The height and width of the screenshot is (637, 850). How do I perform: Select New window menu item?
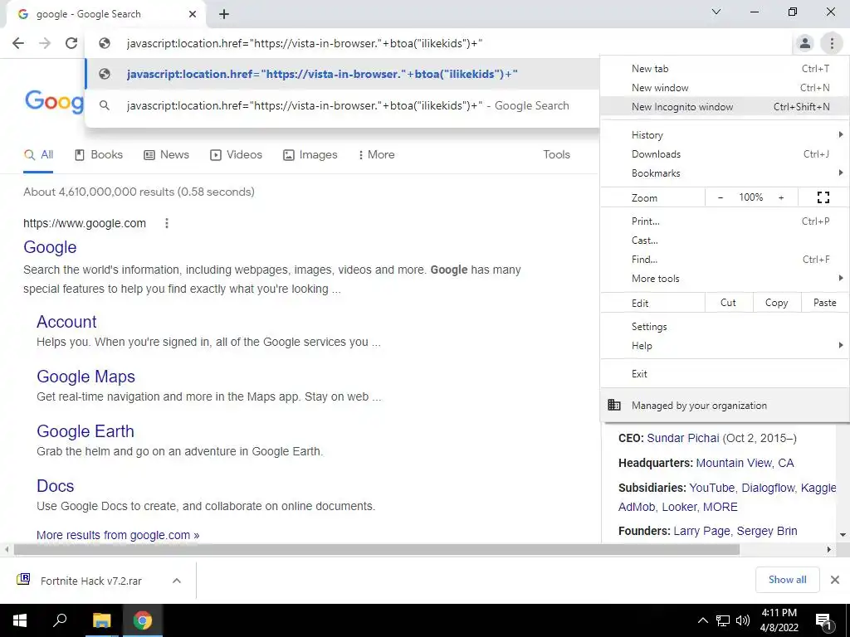[725, 88]
